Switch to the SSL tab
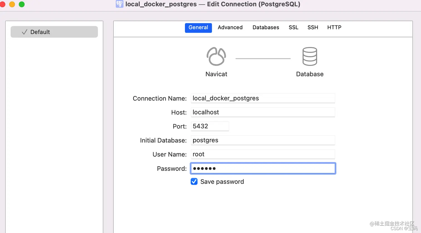 [293, 27]
